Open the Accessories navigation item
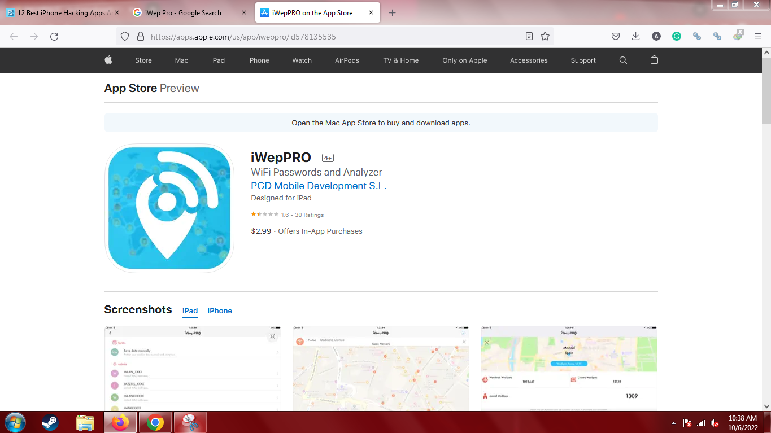Image resolution: width=771 pixels, height=433 pixels. coord(529,60)
